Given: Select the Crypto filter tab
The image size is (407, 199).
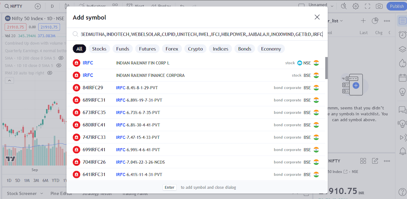Looking at the screenshot, I should coord(195,49).
